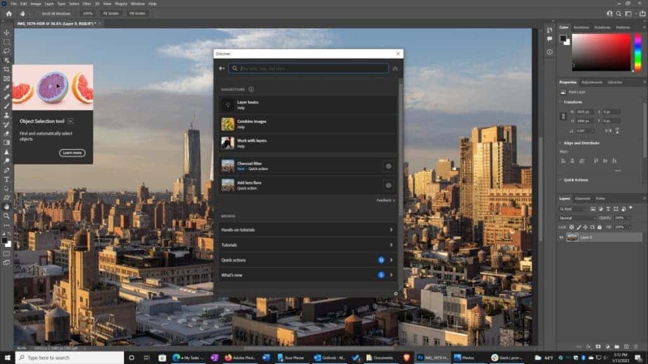The width and height of the screenshot is (648, 364).
Task: Select the Move tool
Action: click(7, 33)
